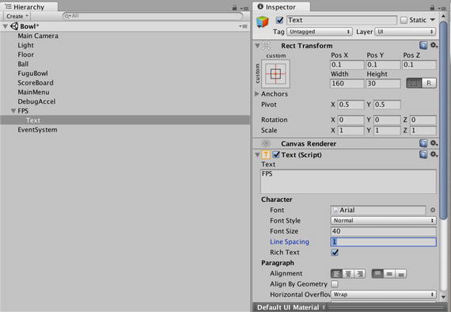Open Text (Script) help book icon
451x312 pixels.
pos(423,154)
